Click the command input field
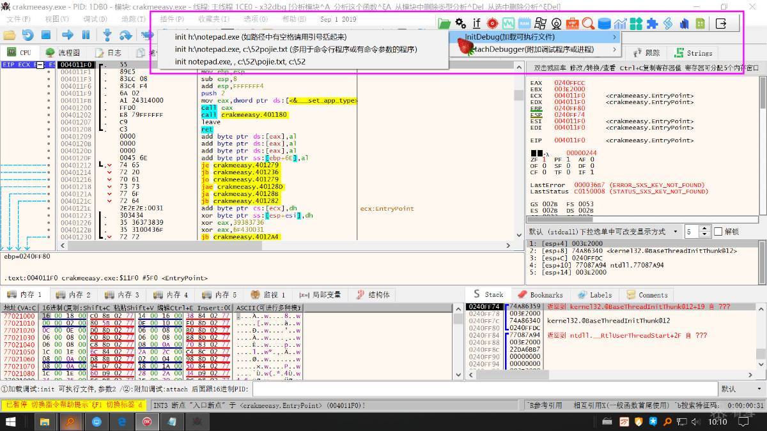Screen dimensions: 767x431 485,388
